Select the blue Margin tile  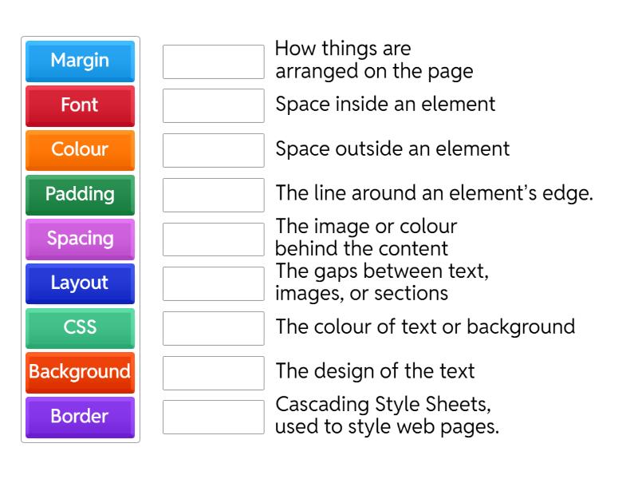click(80, 61)
